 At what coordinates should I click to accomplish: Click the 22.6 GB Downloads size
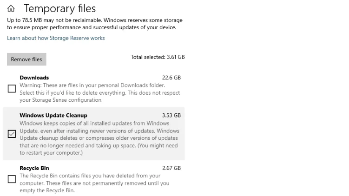171,78
